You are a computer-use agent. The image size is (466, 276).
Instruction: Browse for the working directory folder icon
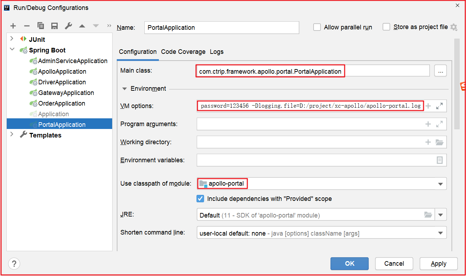tap(439, 142)
